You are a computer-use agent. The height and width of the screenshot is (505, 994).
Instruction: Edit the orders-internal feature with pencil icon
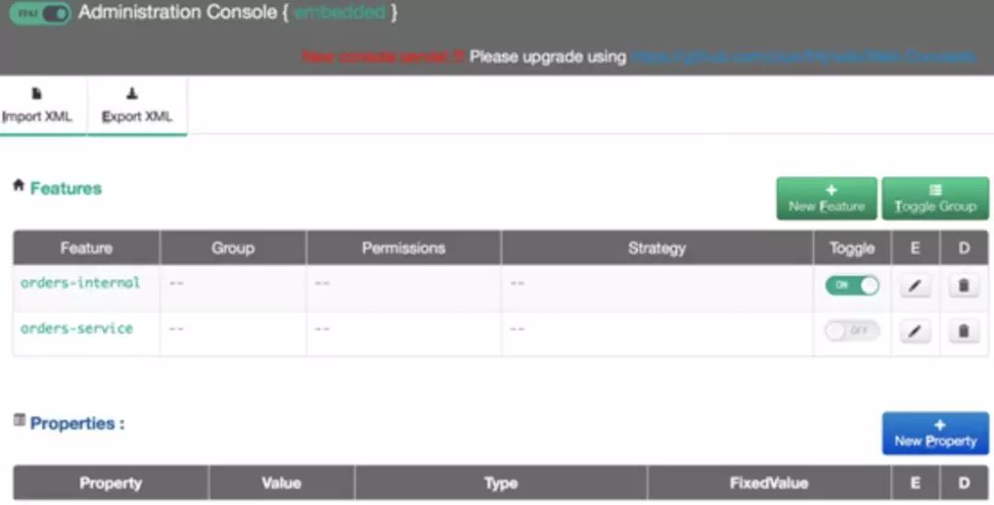pyautogui.click(x=914, y=286)
